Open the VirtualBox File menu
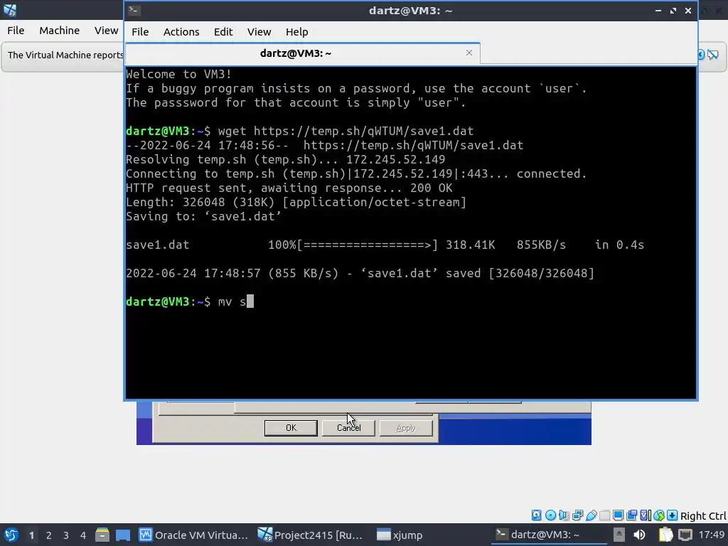 pyautogui.click(x=16, y=30)
